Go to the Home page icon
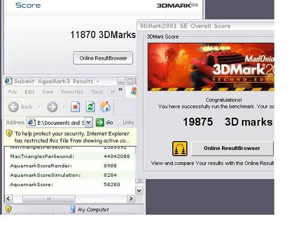Viewport: 299px width, 240px height. 105,107
